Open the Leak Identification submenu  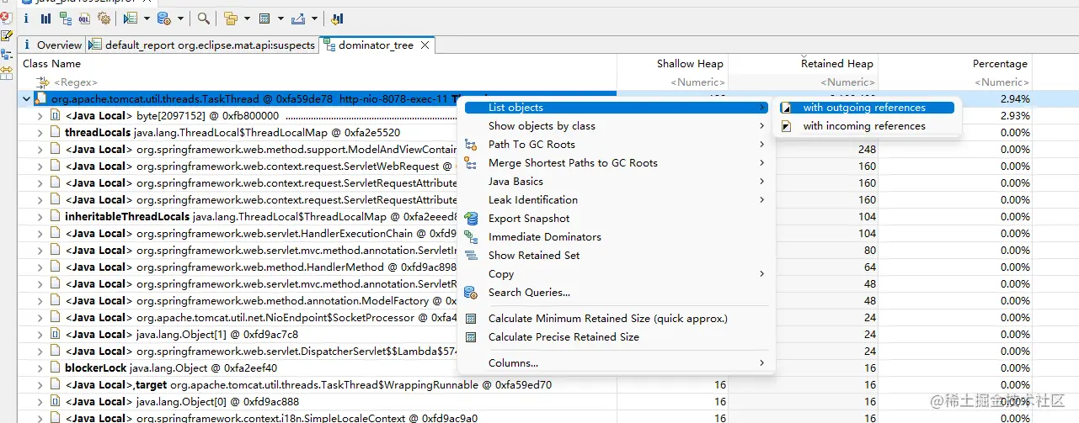tap(616, 200)
